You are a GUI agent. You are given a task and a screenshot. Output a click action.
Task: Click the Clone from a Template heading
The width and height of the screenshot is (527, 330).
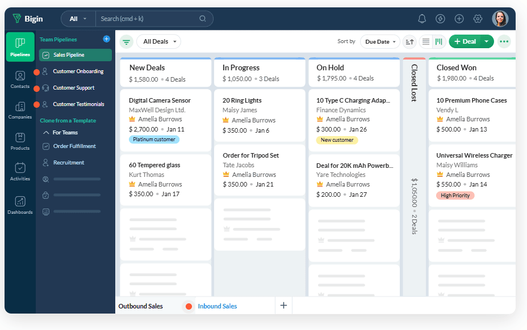pyautogui.click(x=68, y=121)
